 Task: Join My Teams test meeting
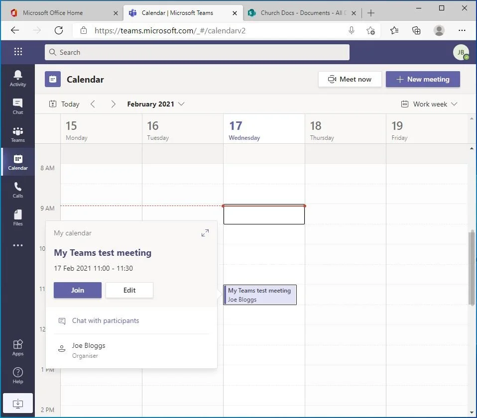78,290
